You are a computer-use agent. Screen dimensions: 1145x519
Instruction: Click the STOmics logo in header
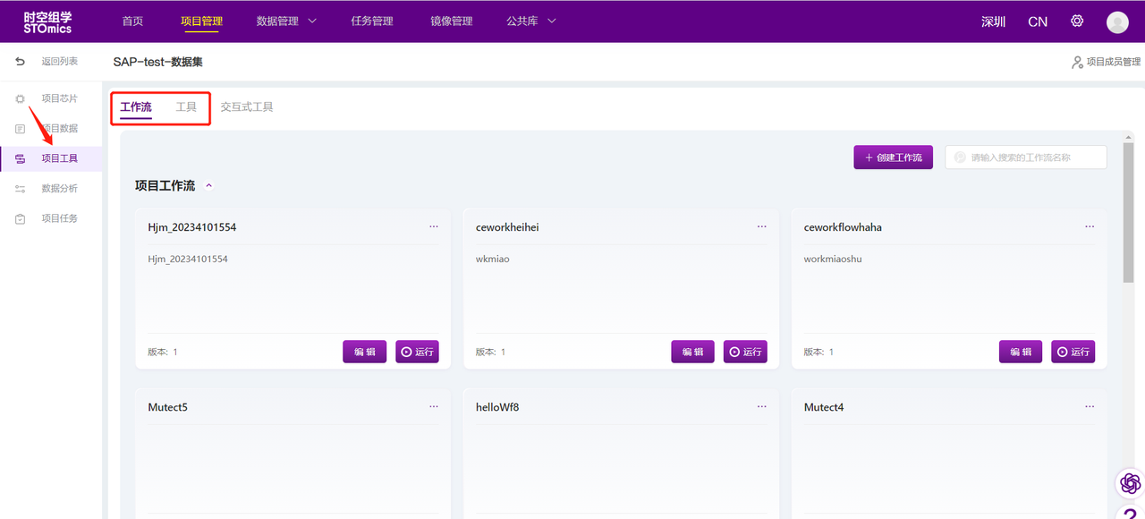coord(48,22)
